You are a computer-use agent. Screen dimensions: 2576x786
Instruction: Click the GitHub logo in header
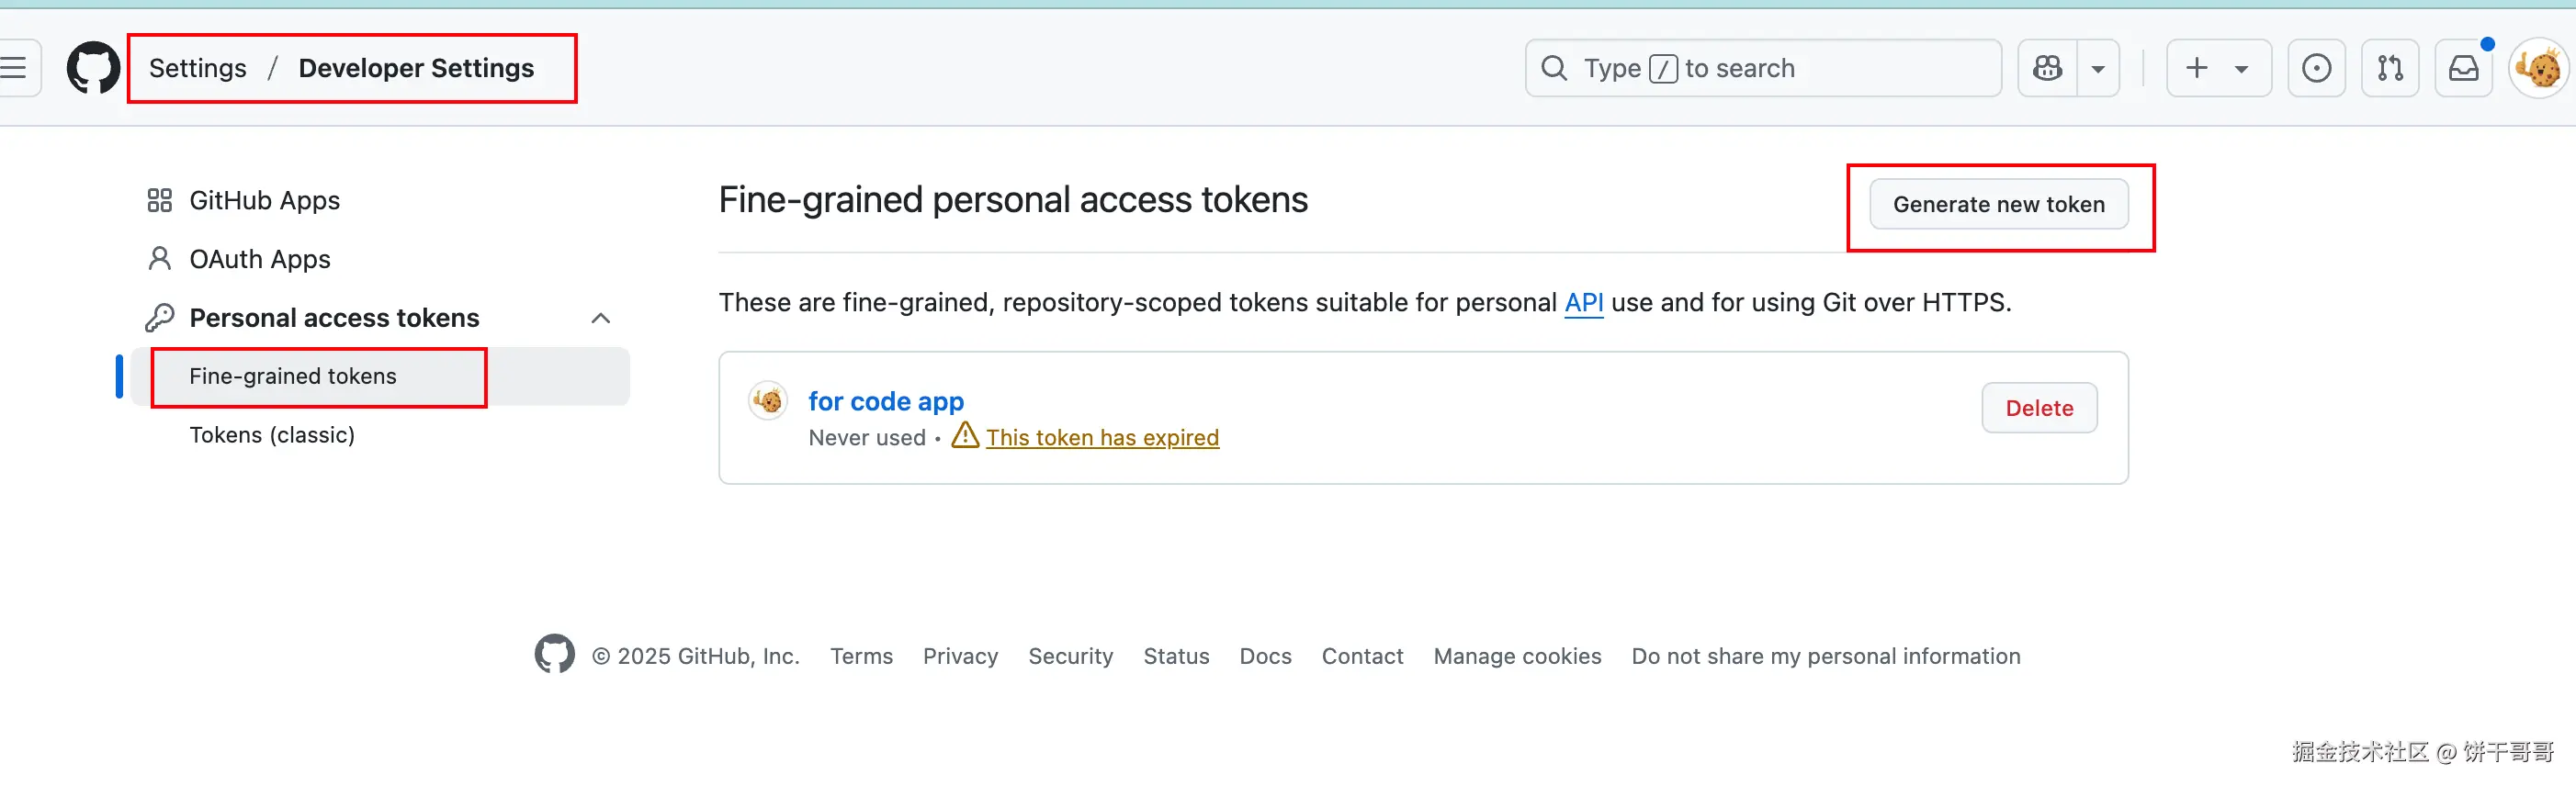[x=93, y=68]
